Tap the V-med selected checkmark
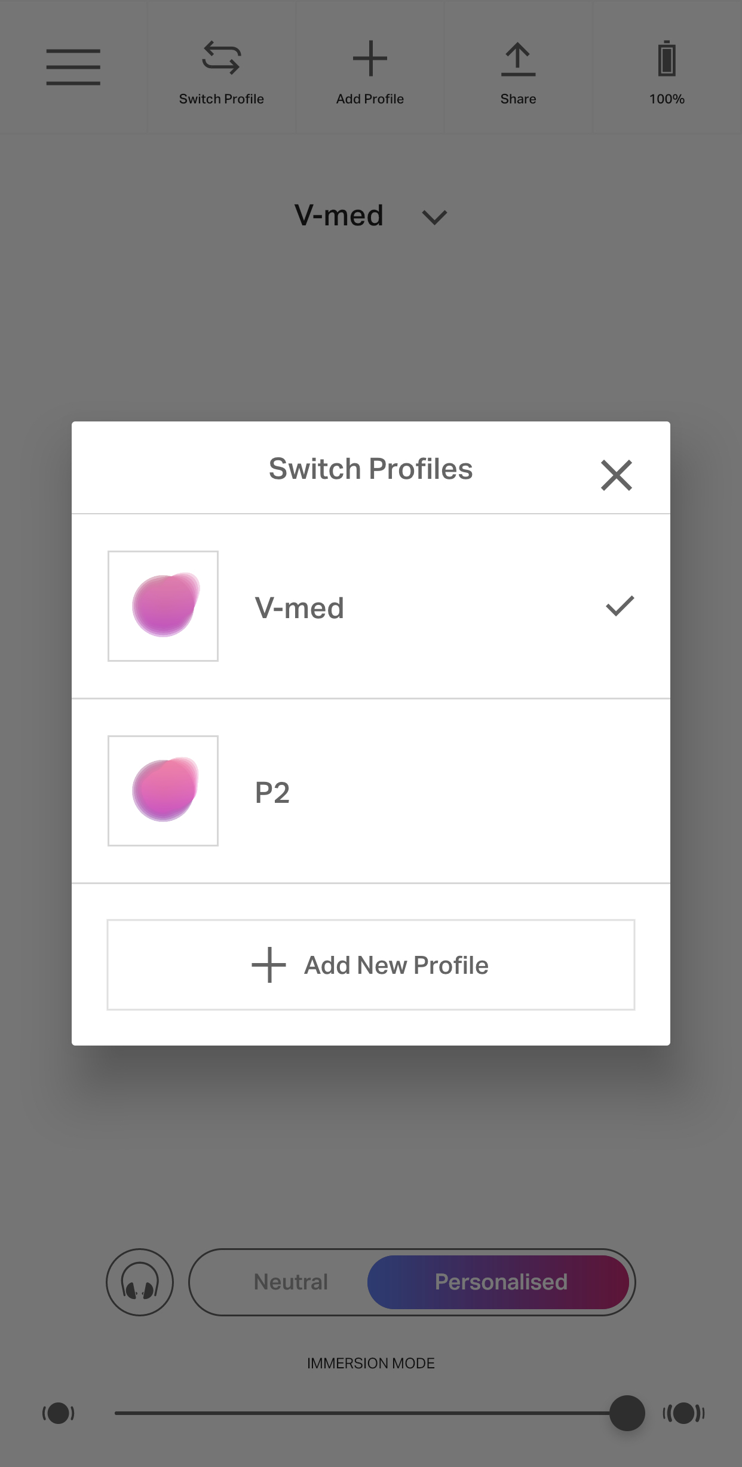The width and height of the screenshot is (742, 1467). click(620, 606)
